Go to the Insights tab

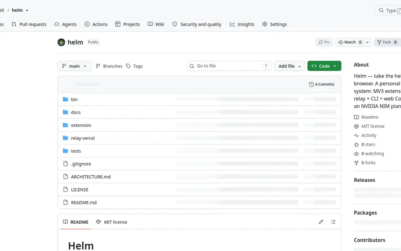(242, 24)
